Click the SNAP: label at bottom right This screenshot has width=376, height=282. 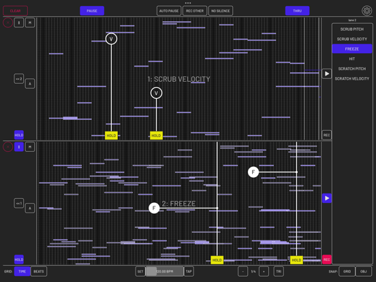(x=333, y=272)
